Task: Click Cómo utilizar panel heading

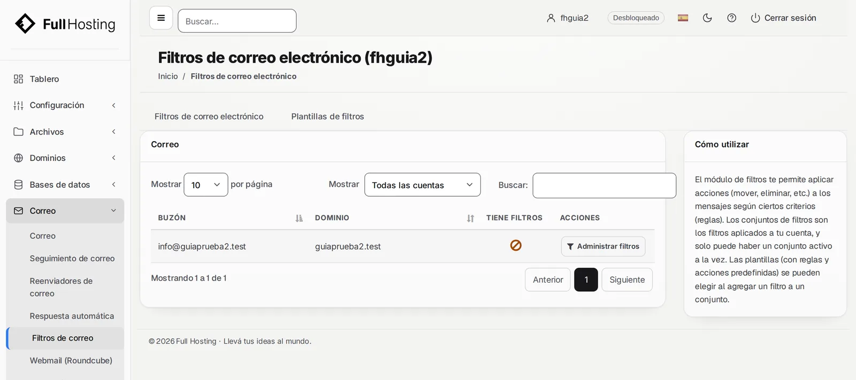Action: click(722, 144)
